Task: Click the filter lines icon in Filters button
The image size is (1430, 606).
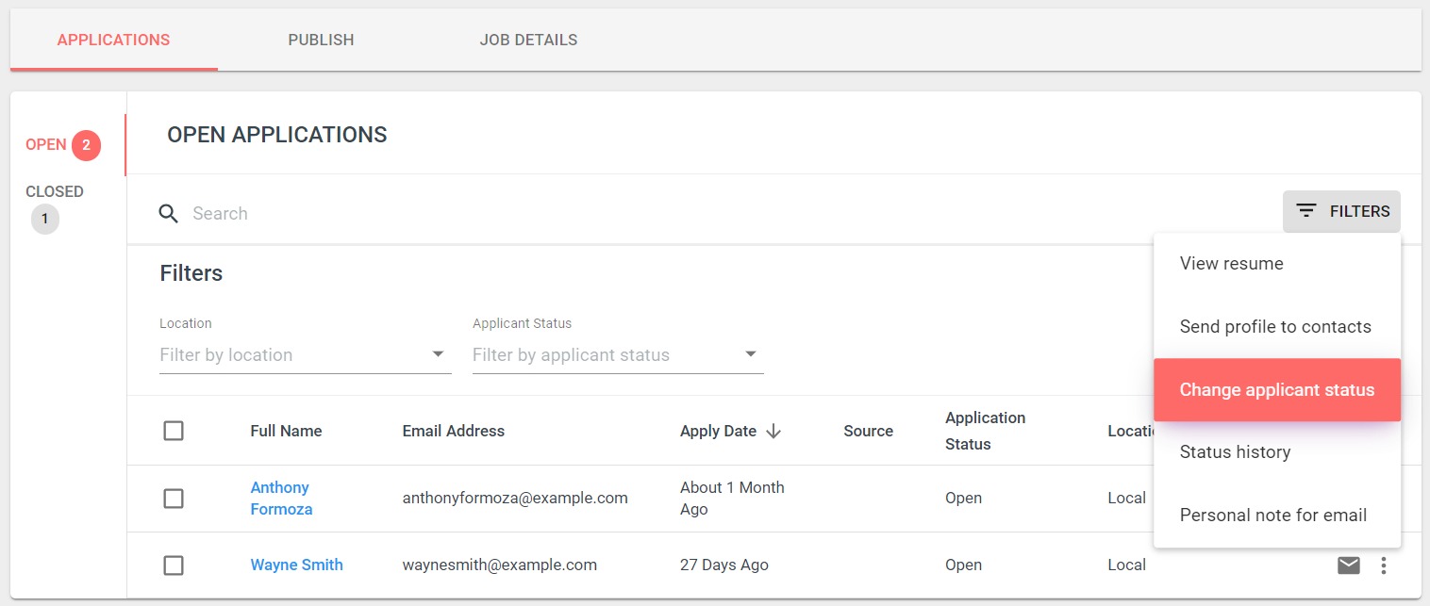Action: (x=1306, y=211)
